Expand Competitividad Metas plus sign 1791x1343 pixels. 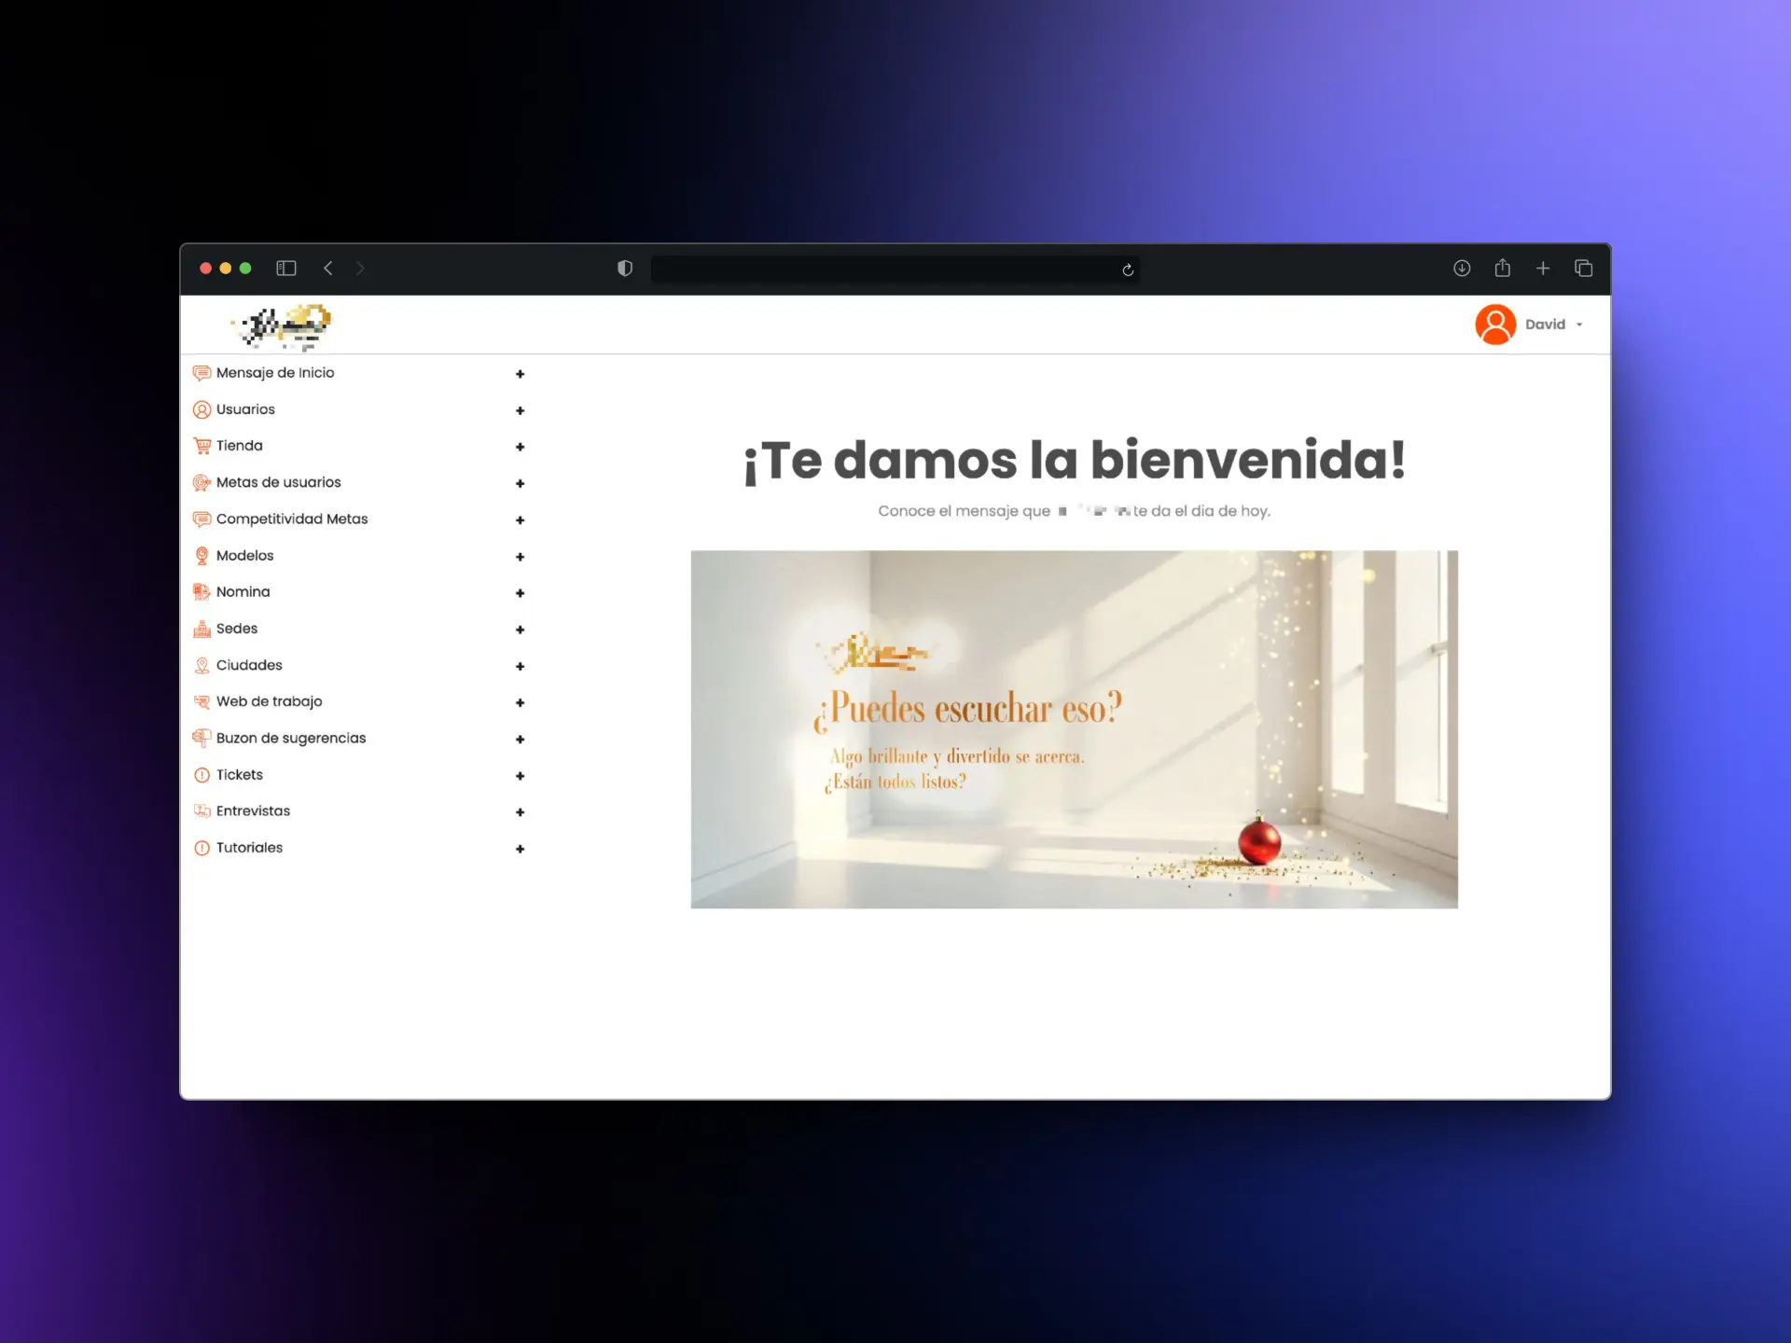click(x=521, y=520)
